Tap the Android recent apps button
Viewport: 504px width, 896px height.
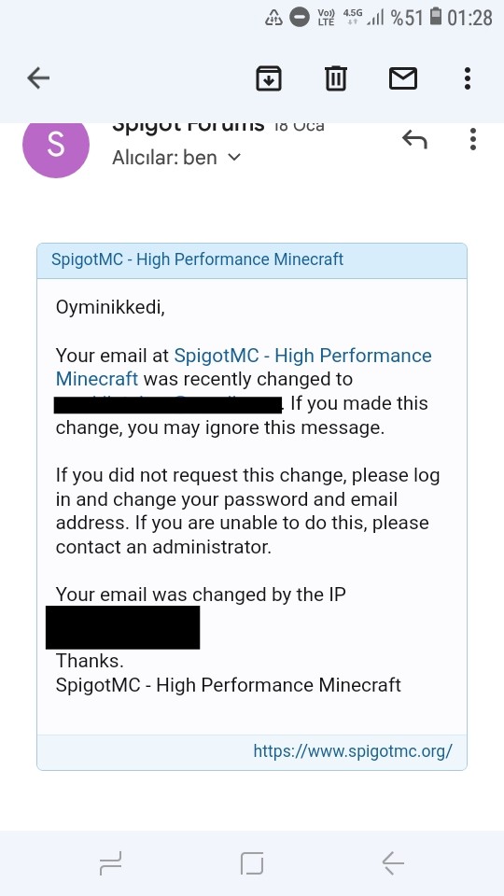(110, 862)
